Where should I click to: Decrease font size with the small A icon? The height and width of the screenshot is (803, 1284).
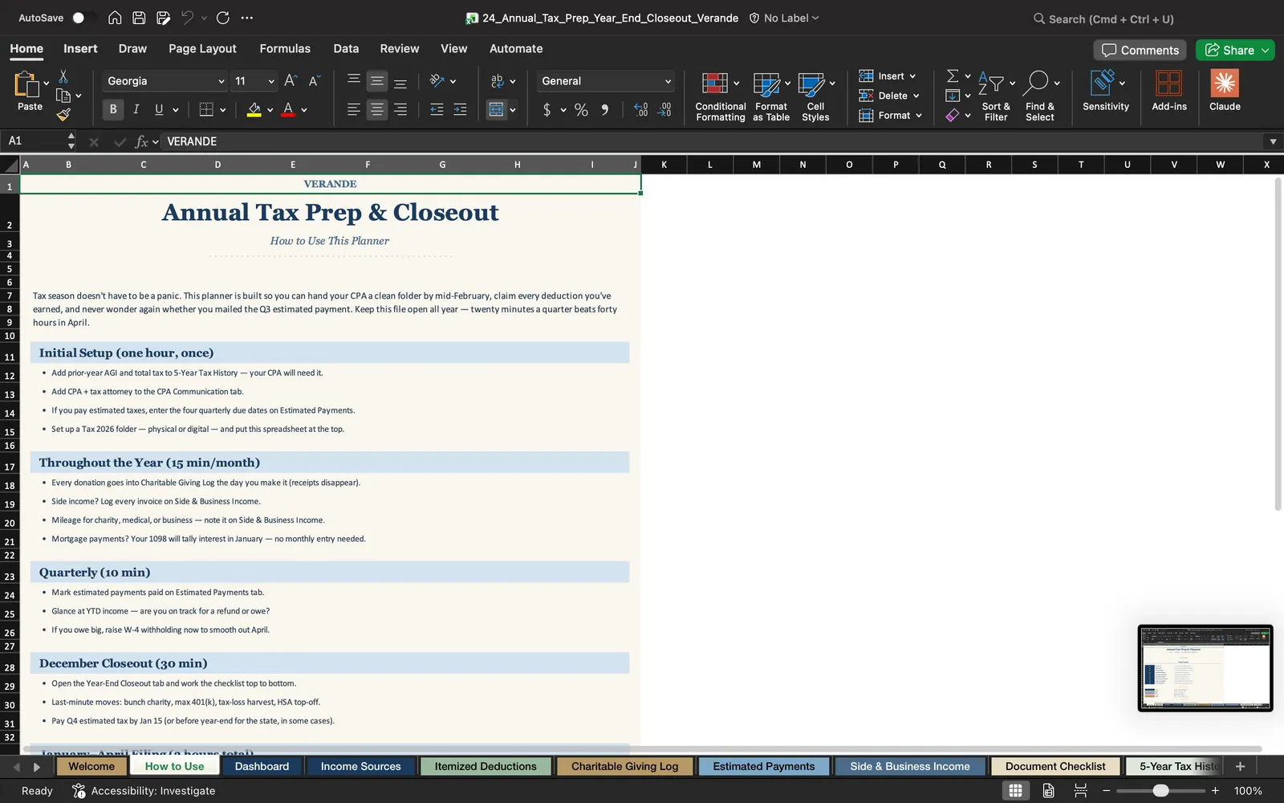pyautogui.click(x=314, y=80)
